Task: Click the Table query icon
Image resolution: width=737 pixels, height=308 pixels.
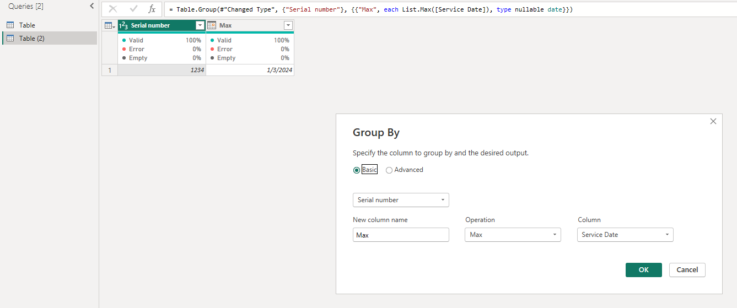Action: coord(10,25)
